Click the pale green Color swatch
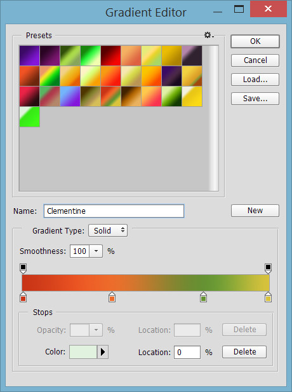 83,352
